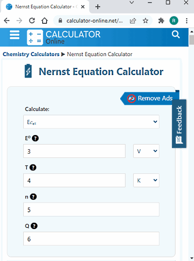The height and width of the screenshot is (261, 194).
Task: Open the hamburger menu icon
Action: 15,35
